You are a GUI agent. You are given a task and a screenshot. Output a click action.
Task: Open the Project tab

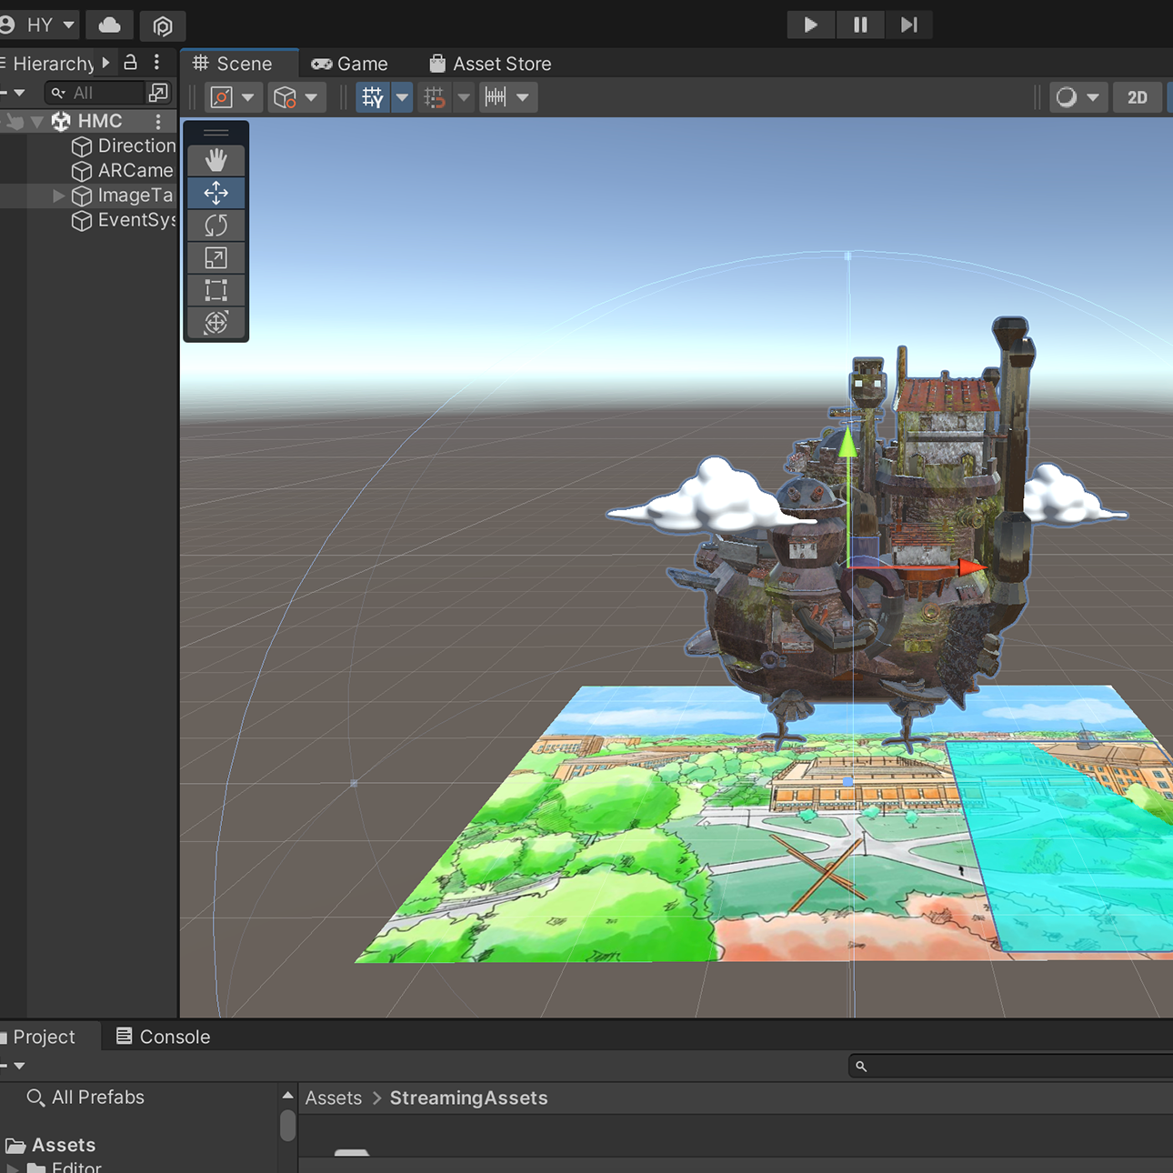43,1037
